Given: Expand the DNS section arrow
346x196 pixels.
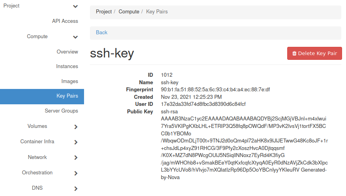Looking at the screenshot, I should (x=76, y=189).
